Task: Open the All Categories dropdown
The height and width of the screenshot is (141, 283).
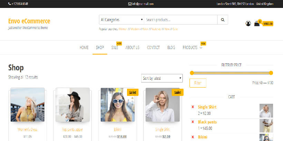Action: (121, 20)
